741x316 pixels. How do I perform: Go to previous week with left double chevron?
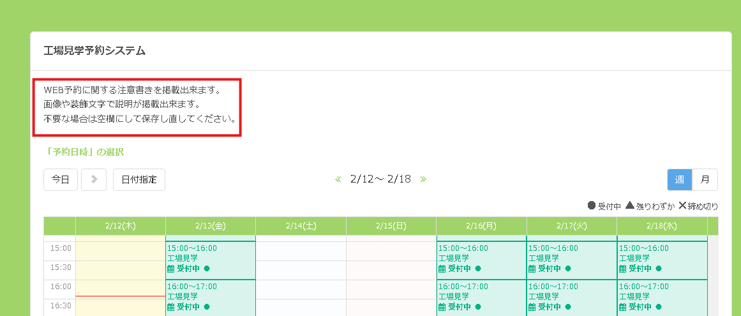click(x=338, y=179)
